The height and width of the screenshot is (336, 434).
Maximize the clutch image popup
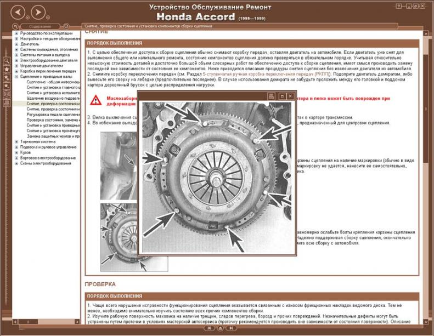pos(282,96)
